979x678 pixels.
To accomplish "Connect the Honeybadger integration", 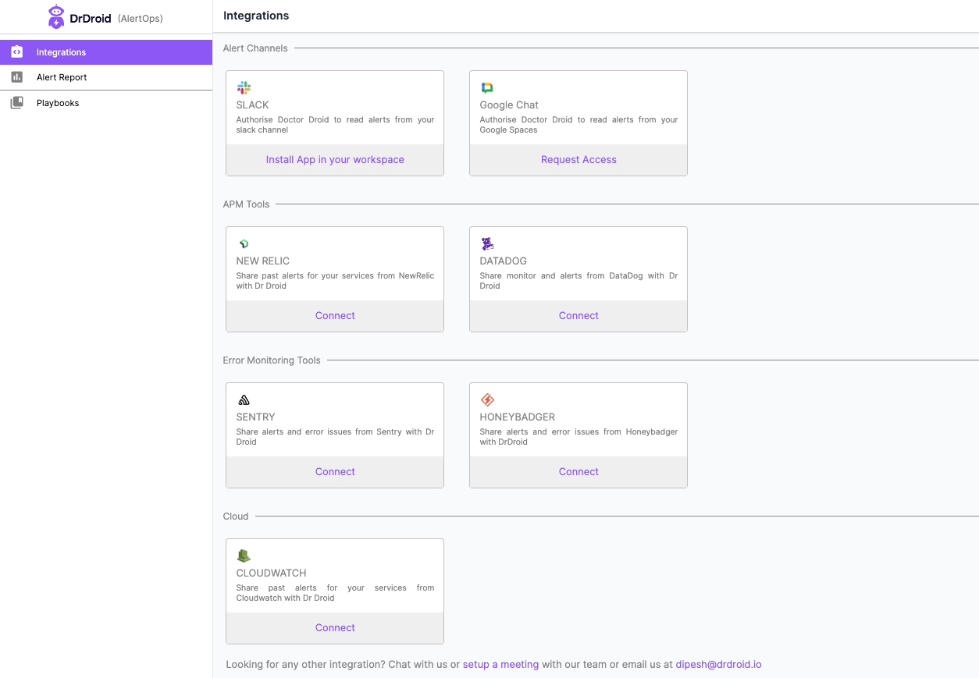I will point(578,472).
